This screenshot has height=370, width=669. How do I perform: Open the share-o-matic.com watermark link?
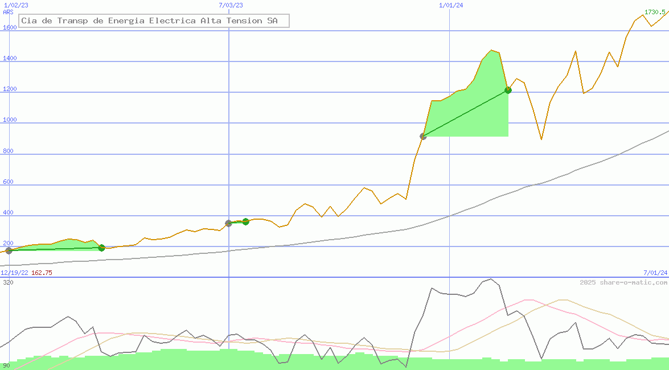click(x=623, y=282)
